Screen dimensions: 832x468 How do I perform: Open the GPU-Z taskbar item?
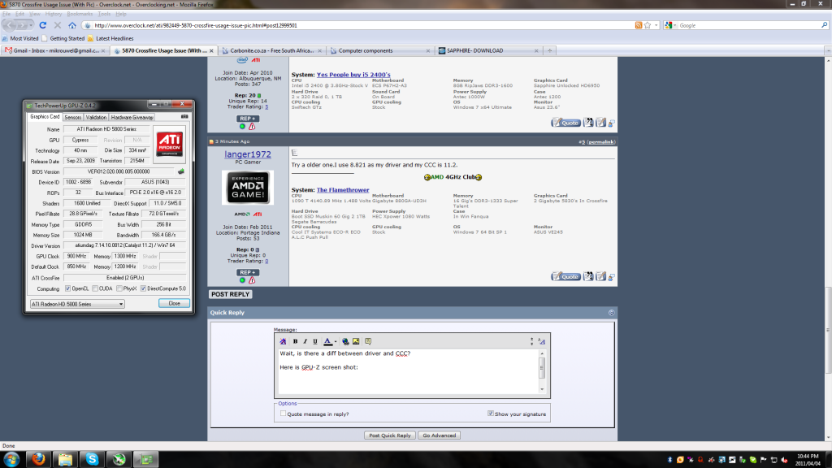coord(146,459)
